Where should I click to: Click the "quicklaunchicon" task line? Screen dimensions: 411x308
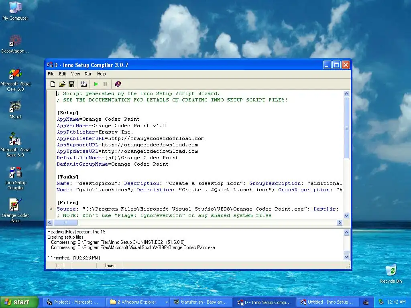(x=199, y=190)
